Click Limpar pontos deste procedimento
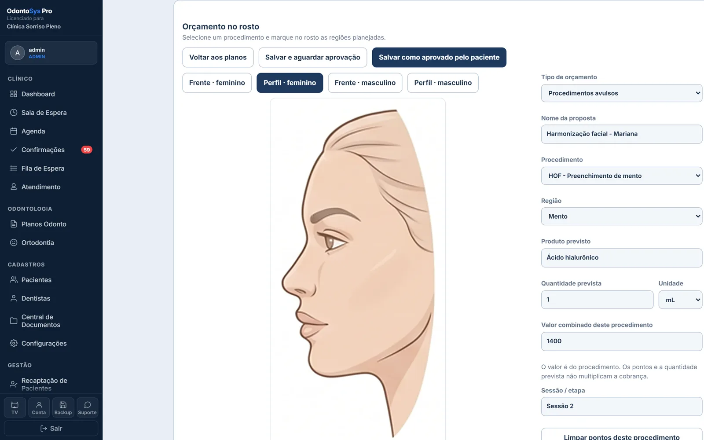Viewport: 704px width, 440px height. 621,435
